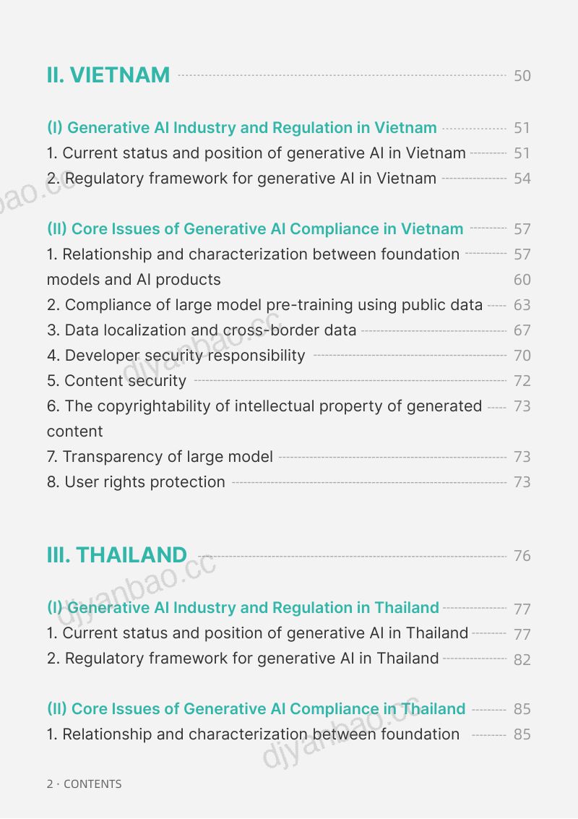The image size is (578, 819).
Task: Jump to Core Issues of Generative AI Compliance in Thailand
Action: tap(256, 709)
